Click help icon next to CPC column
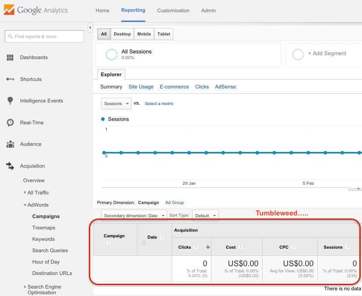362x296 pixels. [x=293, y=247]
